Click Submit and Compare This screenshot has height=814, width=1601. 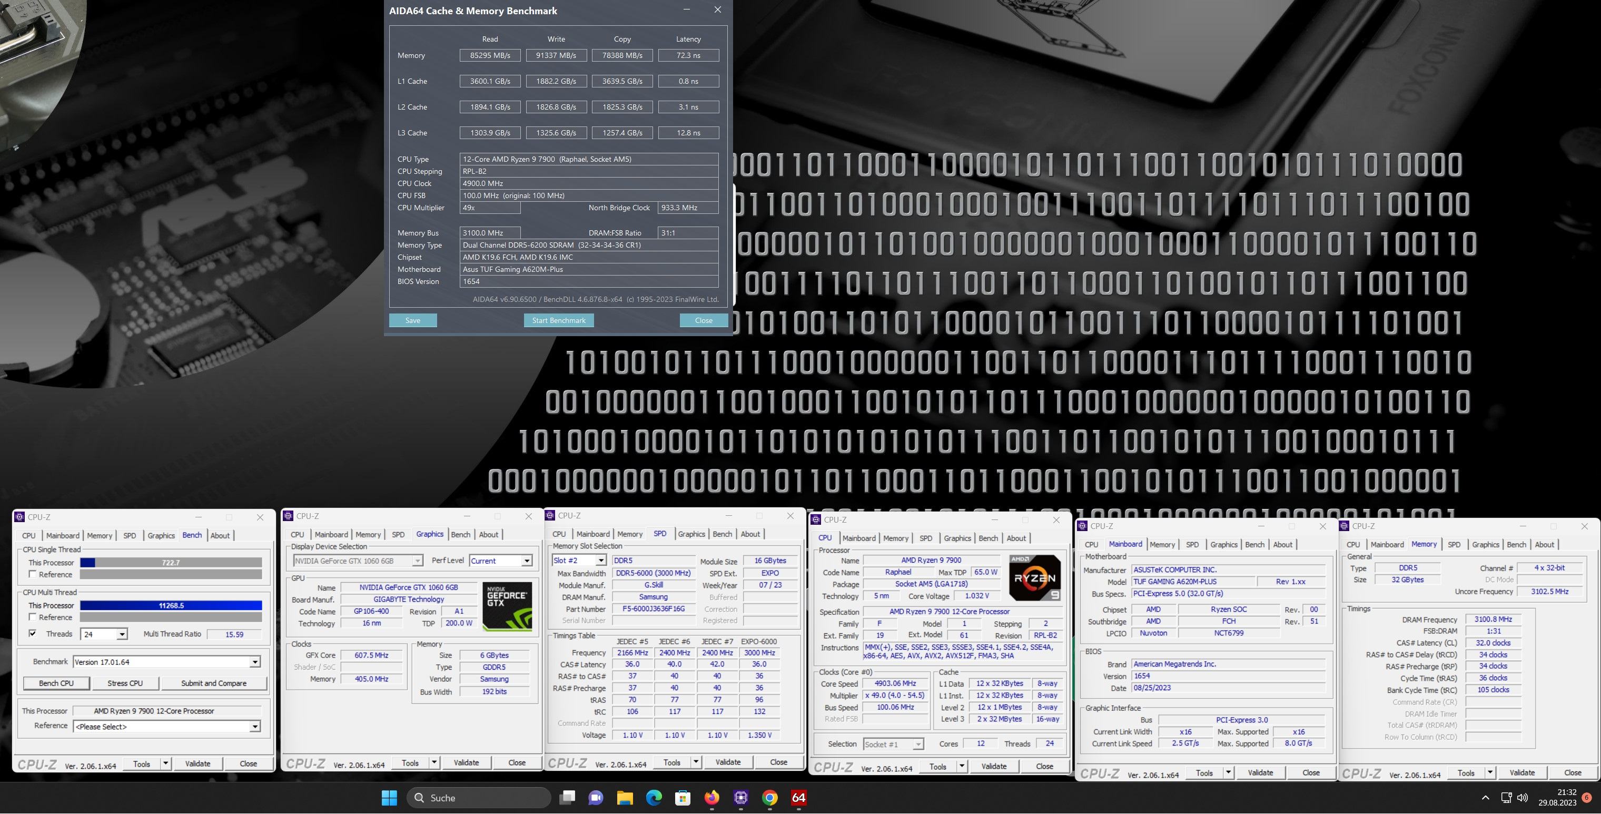214,683
